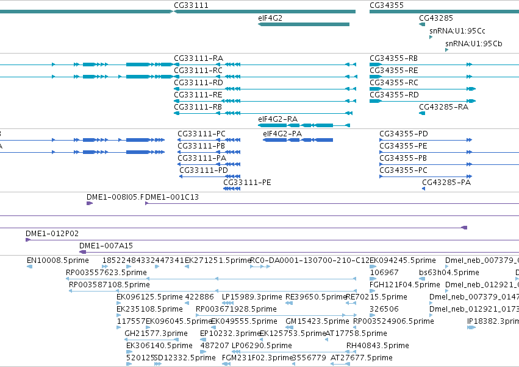Click EST EK049555.5prime
Image resolution: width=519 pixels, height=367 pixels.
pos(213,327)
